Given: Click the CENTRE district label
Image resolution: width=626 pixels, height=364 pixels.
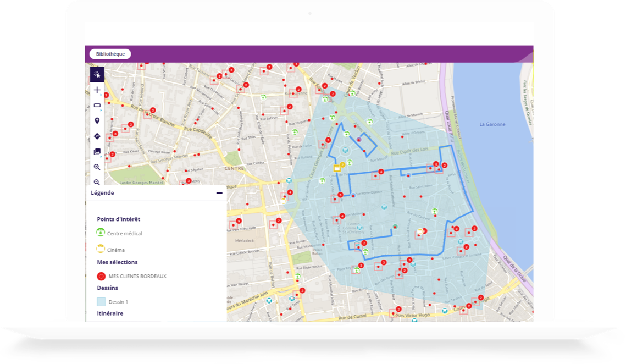Looking at the screenshot, I should coord(234,168).
